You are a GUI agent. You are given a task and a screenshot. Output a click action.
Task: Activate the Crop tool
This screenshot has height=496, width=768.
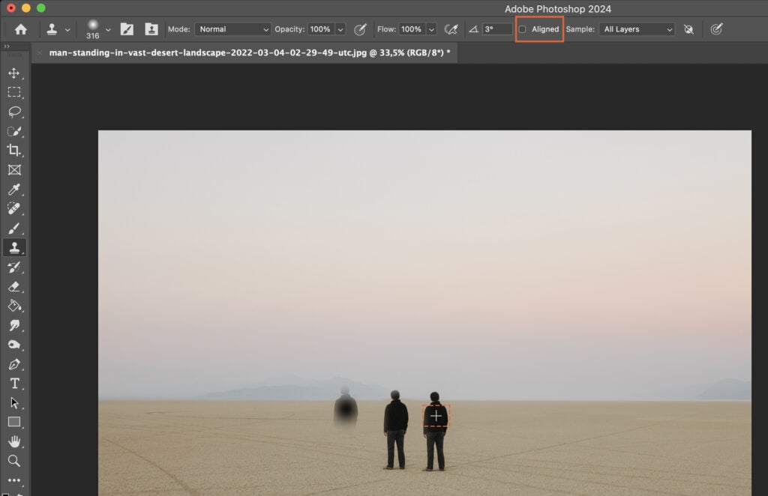pyautogui.click(x=16, y=151)
